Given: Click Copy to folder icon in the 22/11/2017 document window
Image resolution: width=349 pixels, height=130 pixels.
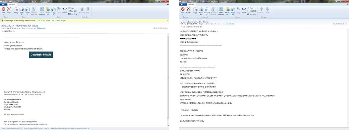Looking at the screenshot, I should pos(53,9).
